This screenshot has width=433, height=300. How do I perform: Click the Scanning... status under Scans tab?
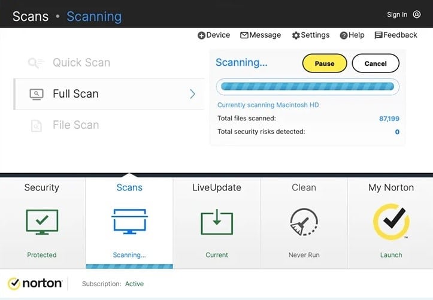pyautogui.click(x=129, y=255)
